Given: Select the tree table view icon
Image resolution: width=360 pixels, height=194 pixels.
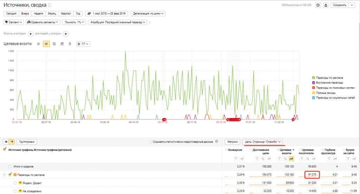Looking at the screenshot, I should [12, 142].
